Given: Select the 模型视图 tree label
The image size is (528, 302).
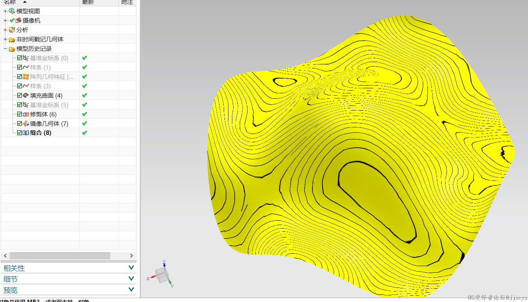Looking at the screenshot, I should (x=28, y=11).
